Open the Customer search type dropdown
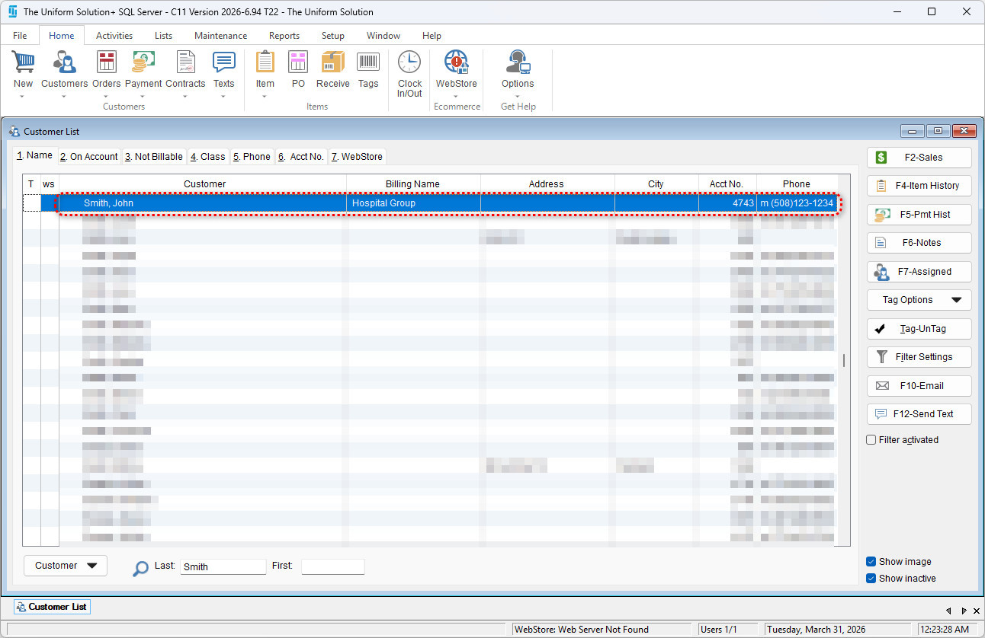The width and height of the screenshot is (985, 638). [x=66, y=566]
